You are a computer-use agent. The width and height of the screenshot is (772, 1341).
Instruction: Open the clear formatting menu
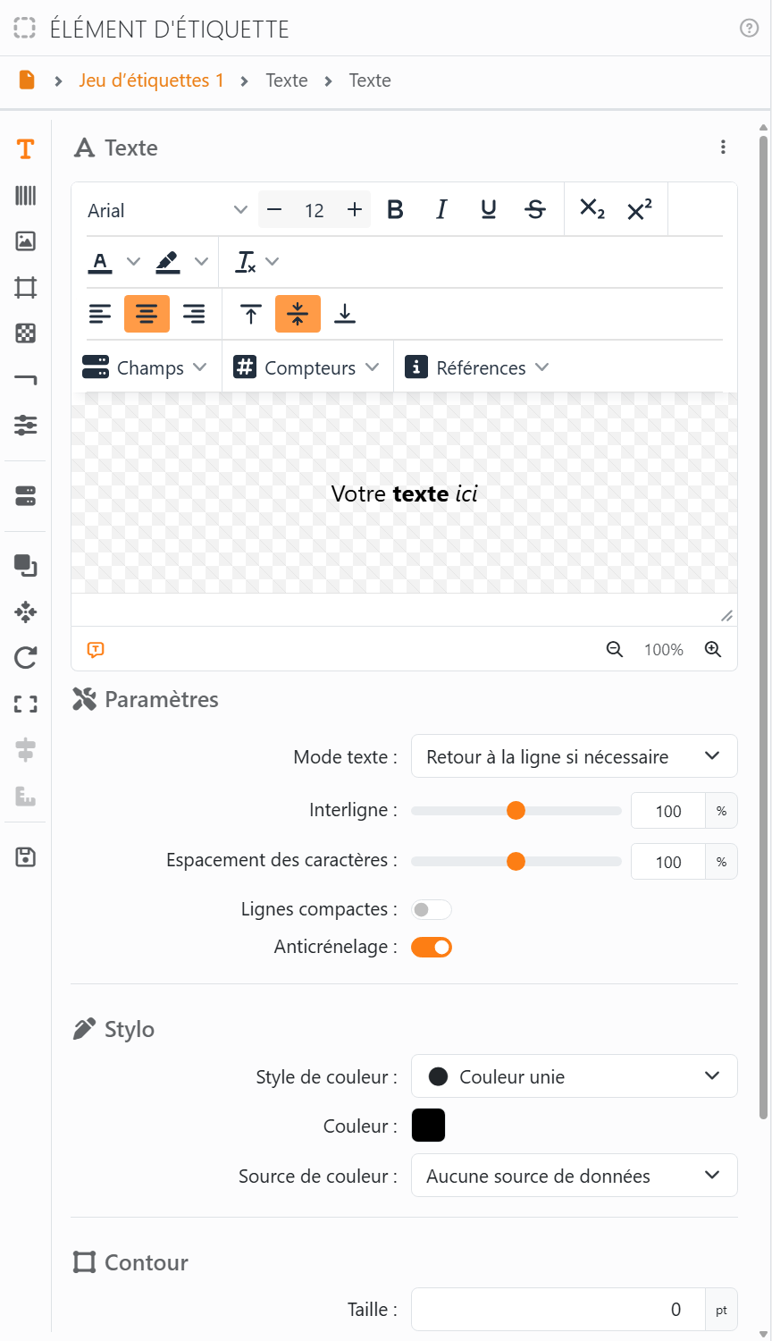pos(257,262)
